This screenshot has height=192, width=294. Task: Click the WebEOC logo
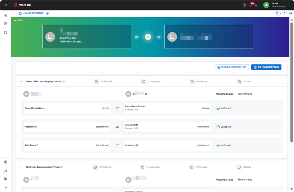[x=23, y=5]
